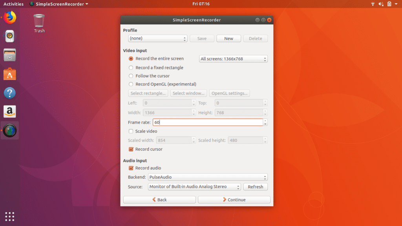
Task: Open the Help application icon
Action: point(9,93)
